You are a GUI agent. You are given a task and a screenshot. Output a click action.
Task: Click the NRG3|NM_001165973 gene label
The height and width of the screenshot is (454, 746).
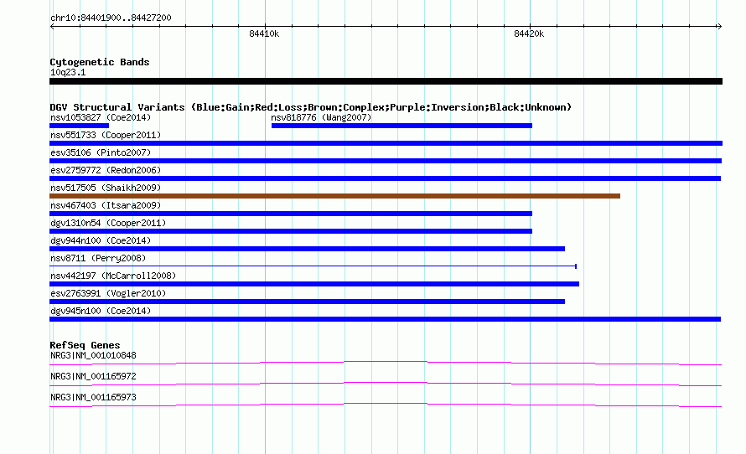pyautogui.click(x=93, y=397)
